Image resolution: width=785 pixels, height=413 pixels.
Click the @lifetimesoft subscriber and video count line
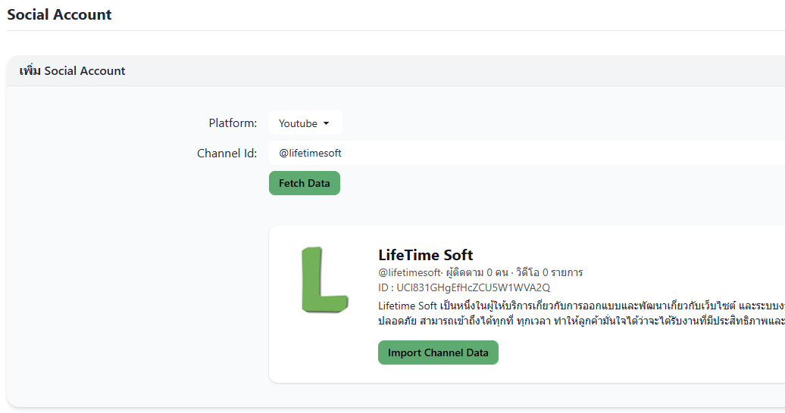click(x=480, y=272)
